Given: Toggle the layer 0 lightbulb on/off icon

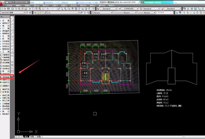Looking at the screenshot, I should pos(38,12).
